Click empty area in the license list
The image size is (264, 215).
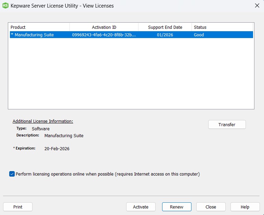pyautogui.click(x=131, y=75)
